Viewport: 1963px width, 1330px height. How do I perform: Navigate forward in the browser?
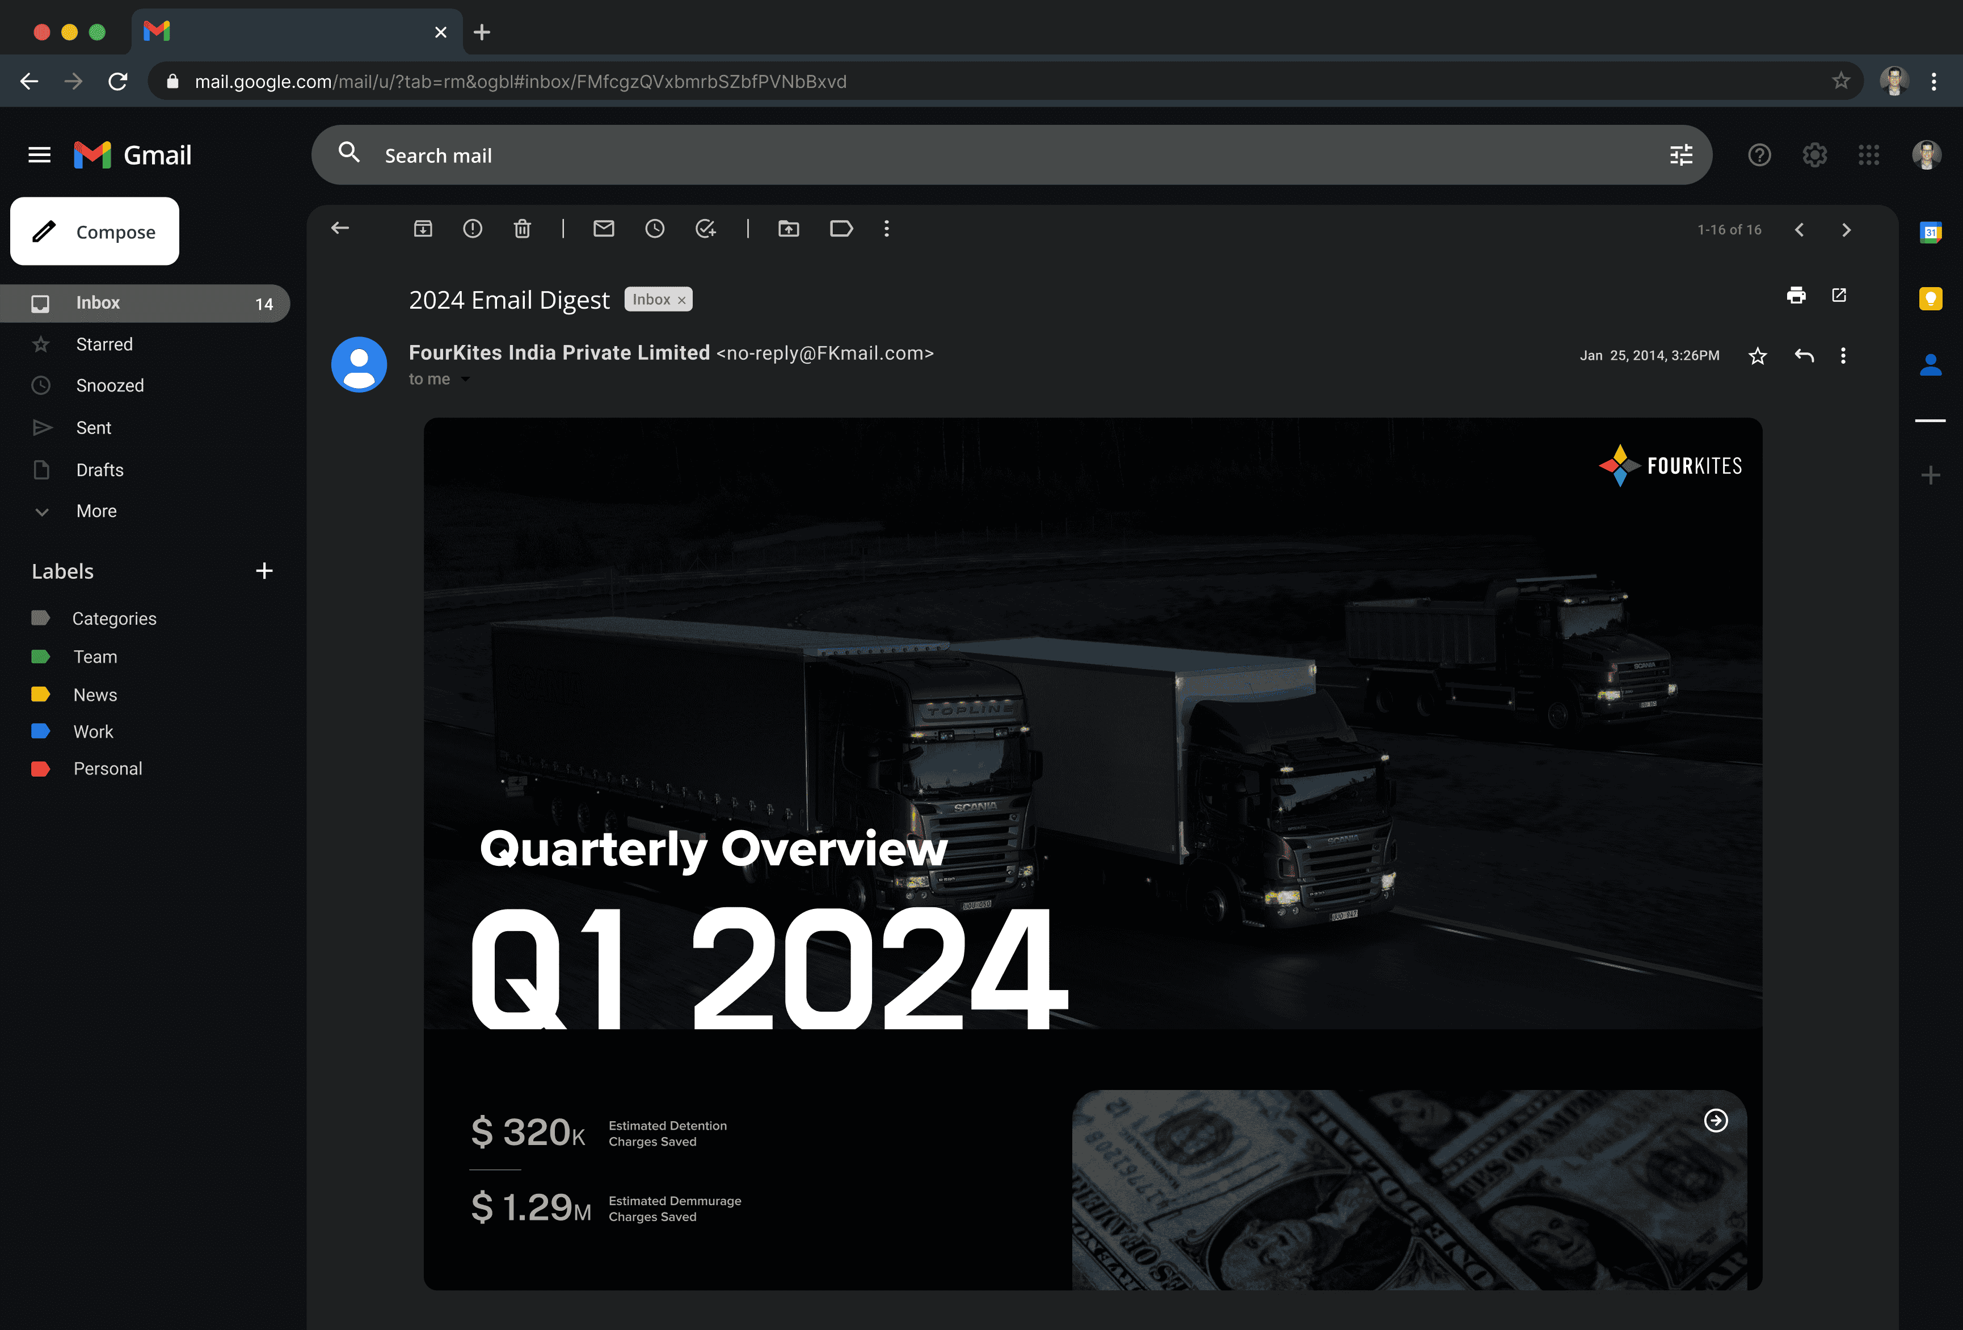point(74,81)
